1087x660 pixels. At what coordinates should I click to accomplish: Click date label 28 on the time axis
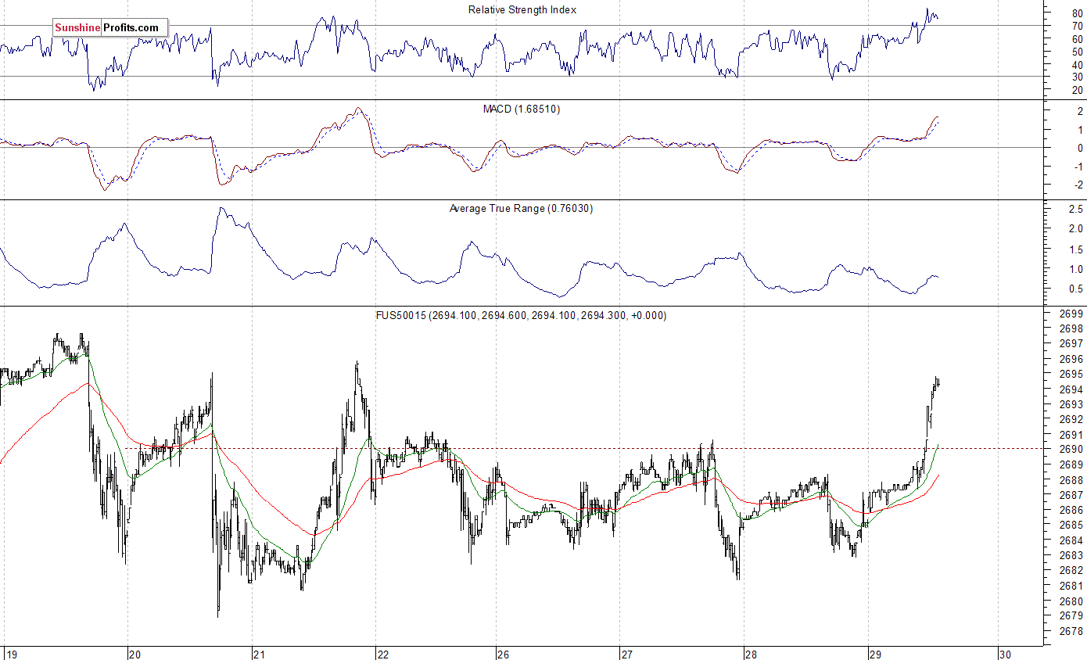(752, 654)
